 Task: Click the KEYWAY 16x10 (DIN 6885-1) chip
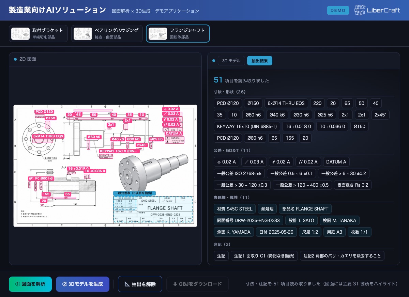pyautogui.click(x=247, y=127)
